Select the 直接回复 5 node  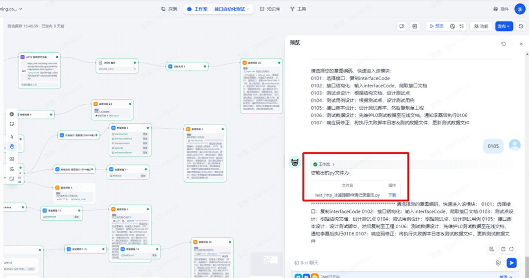130,233
